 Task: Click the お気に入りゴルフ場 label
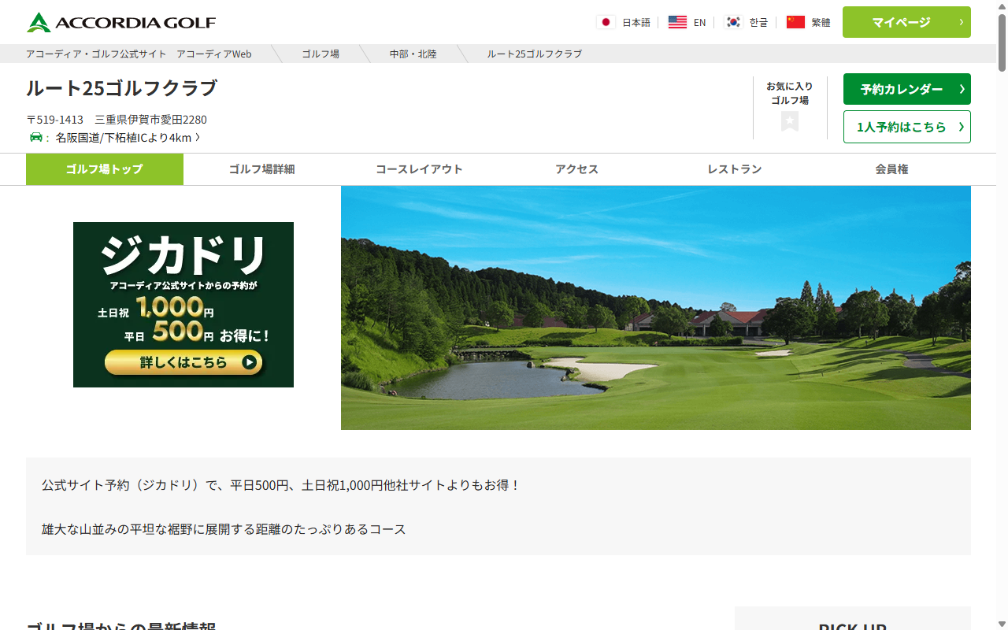click(x=790, y=93)
